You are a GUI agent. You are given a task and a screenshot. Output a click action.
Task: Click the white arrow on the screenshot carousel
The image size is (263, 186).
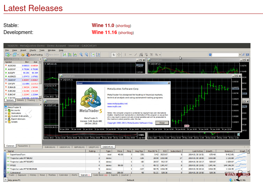point(29,113)
